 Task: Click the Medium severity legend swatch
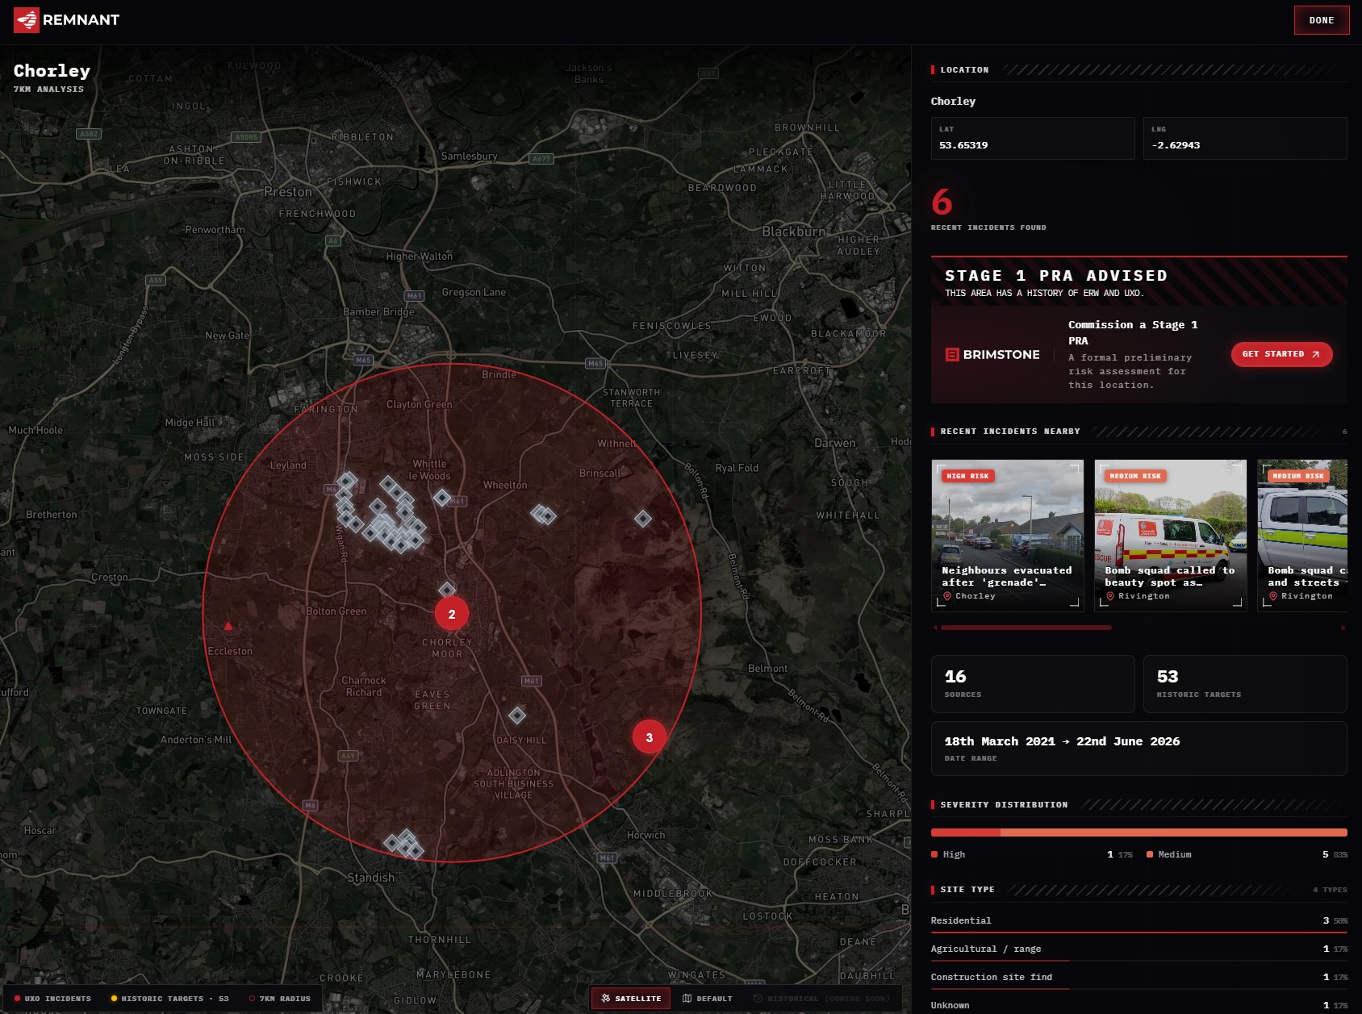(x=1150, y=854)
